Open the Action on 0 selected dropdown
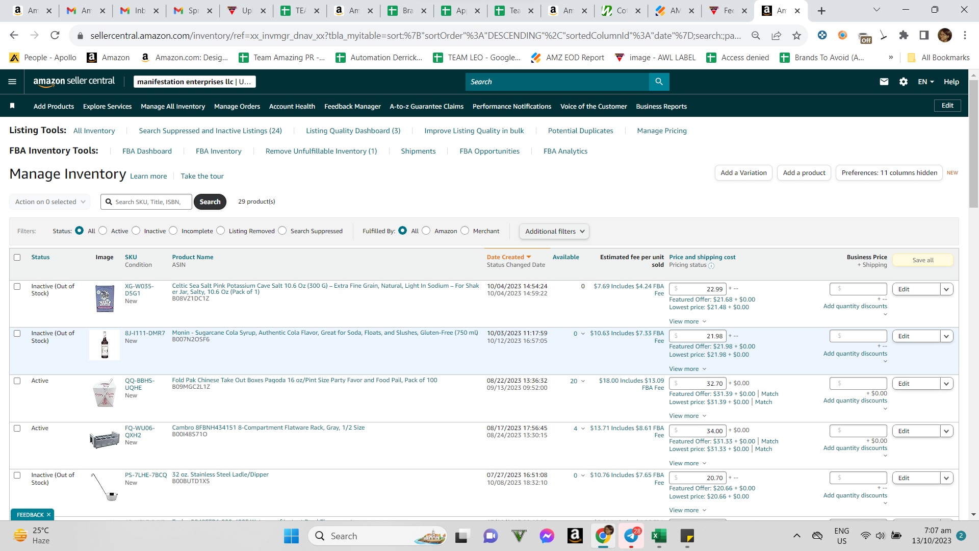This screenshot has width=979, height=551. (49, 202)
